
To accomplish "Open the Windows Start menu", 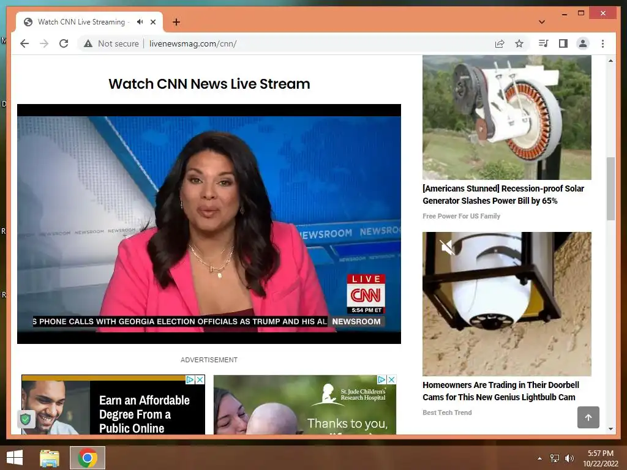I will pyautogui.click(x=15, y=458).
